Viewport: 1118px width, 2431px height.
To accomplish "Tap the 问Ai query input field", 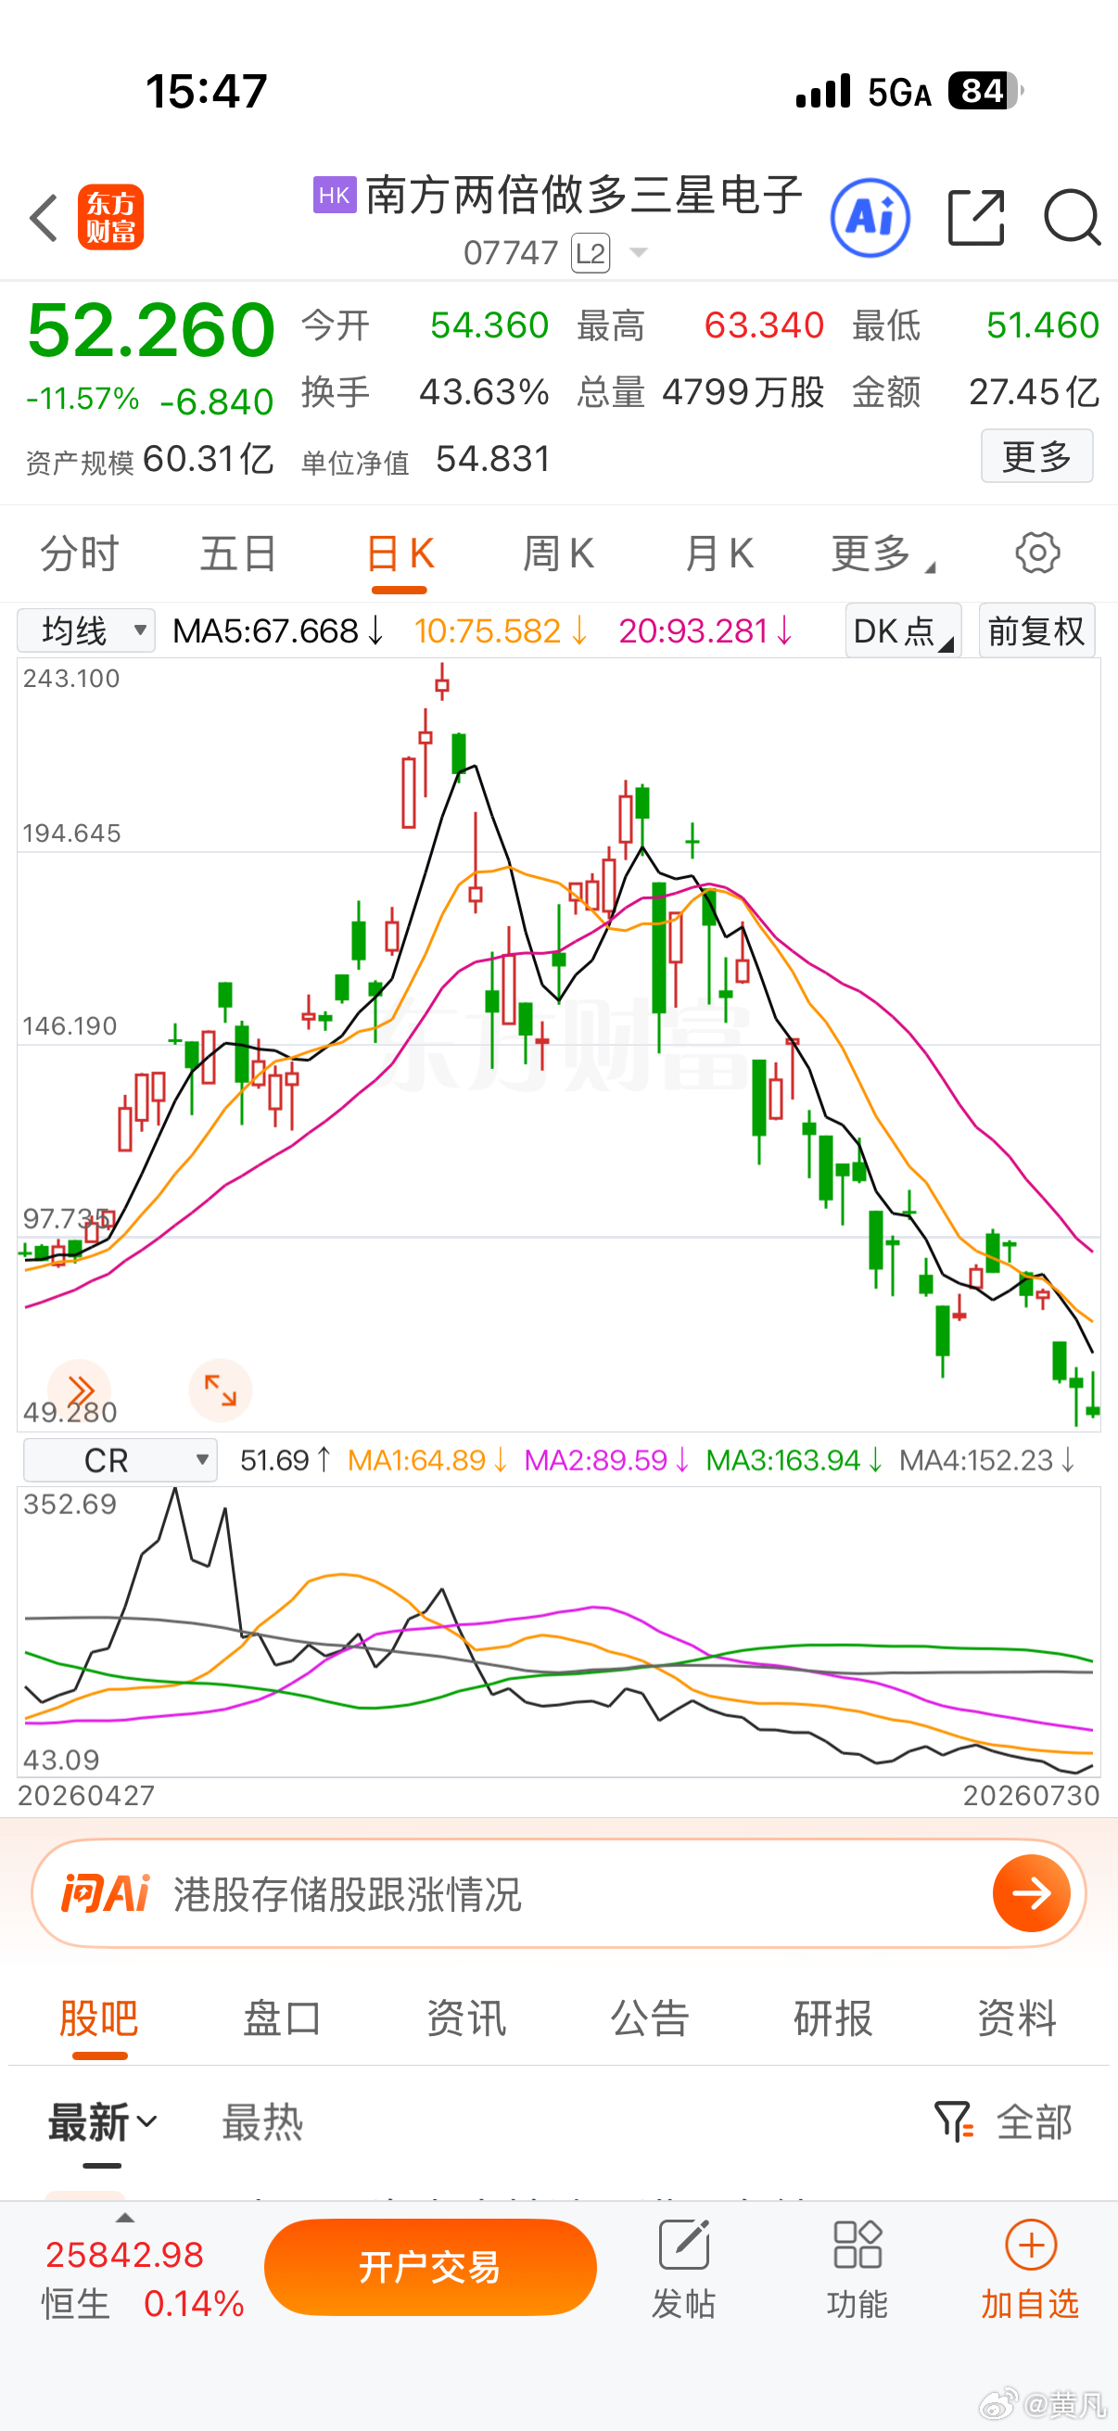I will [x=558, y=1893].
